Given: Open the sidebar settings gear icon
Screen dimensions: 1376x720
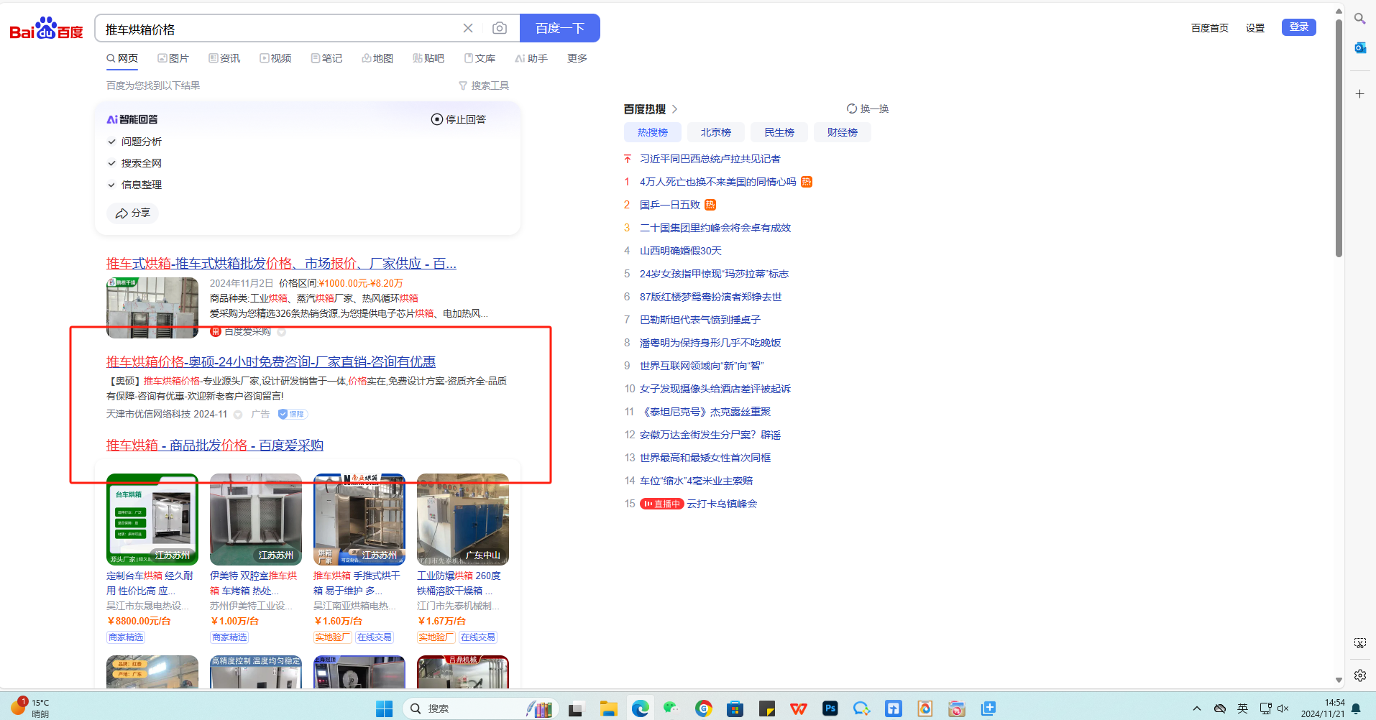Looking at the screenshot, I should (1359, 675).
